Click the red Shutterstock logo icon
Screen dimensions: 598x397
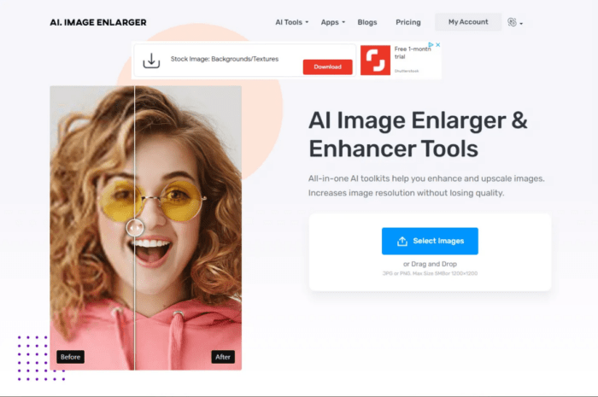pos(374,61)
